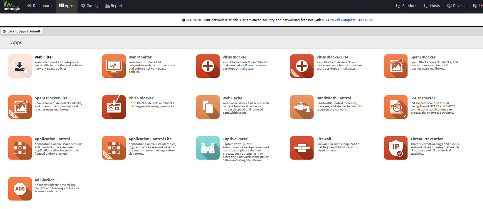Image resolution: width=483 pixels, height=209 pixels.
Task: Click the Captive Portal description text
Action: [246, 152]
